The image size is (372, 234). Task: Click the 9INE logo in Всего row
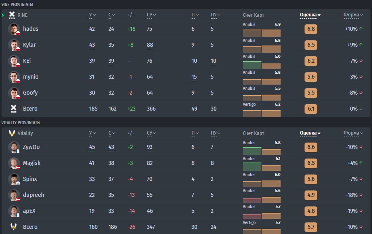coord(14,109)
